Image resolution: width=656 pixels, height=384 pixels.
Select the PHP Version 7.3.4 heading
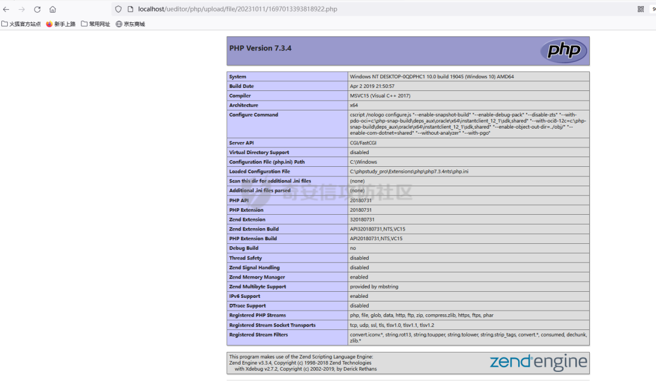tap(260, 48)
